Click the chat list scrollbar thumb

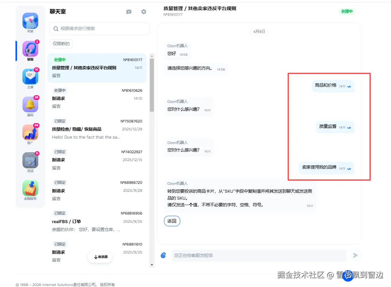[152, 85]
